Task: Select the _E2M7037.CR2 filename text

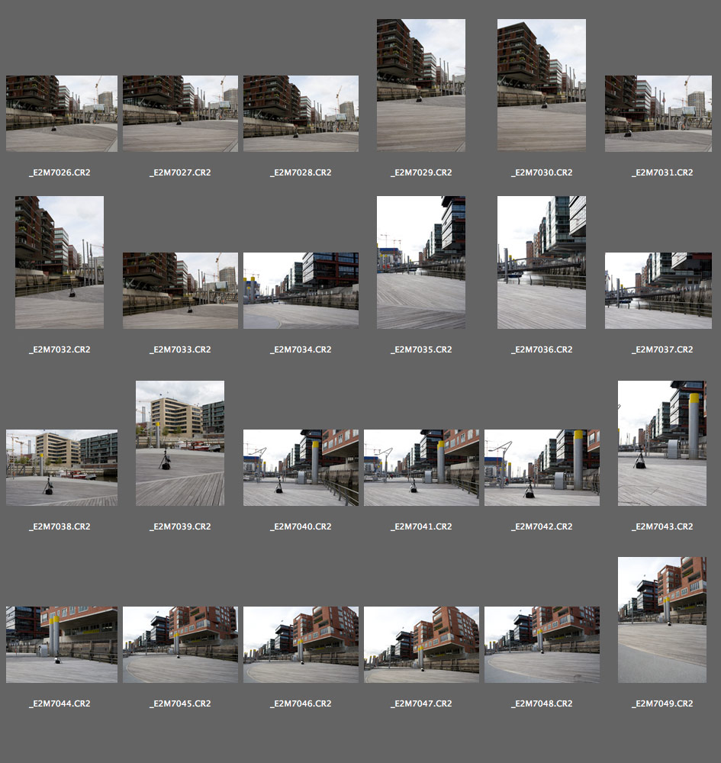Action: tap(662, 349)
